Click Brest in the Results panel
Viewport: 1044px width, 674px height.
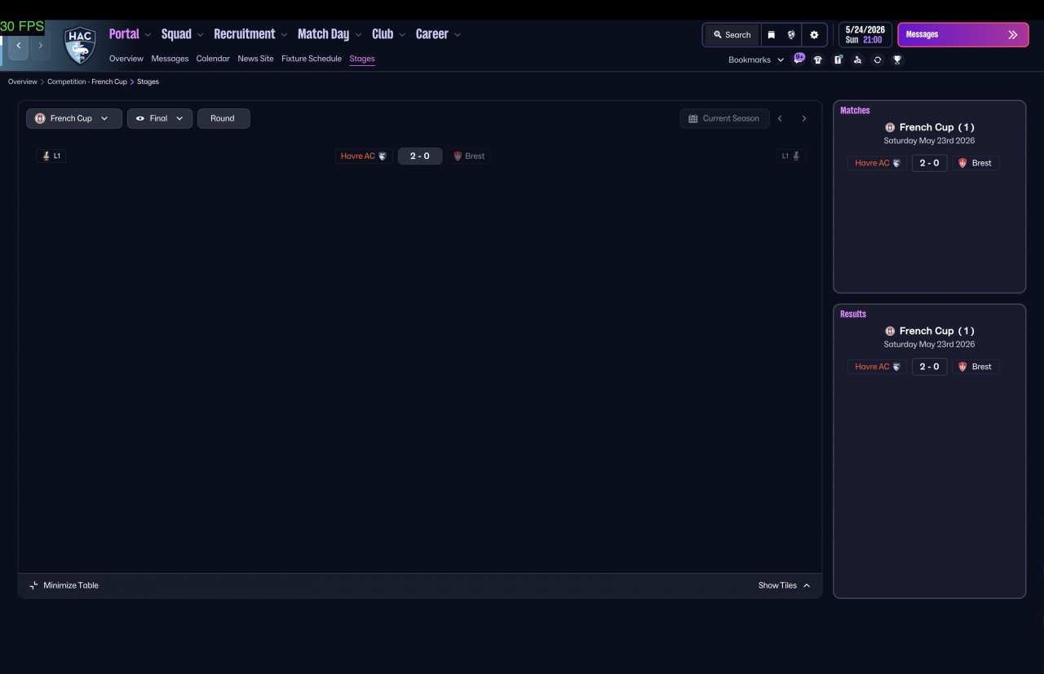975,367
